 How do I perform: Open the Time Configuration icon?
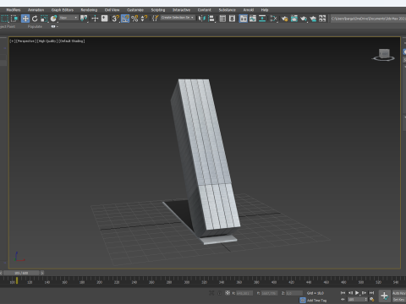pyautogui.click(x=372, y=300)
